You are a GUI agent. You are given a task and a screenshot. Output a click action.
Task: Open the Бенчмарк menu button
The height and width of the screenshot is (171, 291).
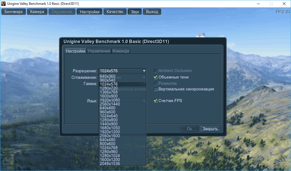pyautogui.click(x=14, y=12)
